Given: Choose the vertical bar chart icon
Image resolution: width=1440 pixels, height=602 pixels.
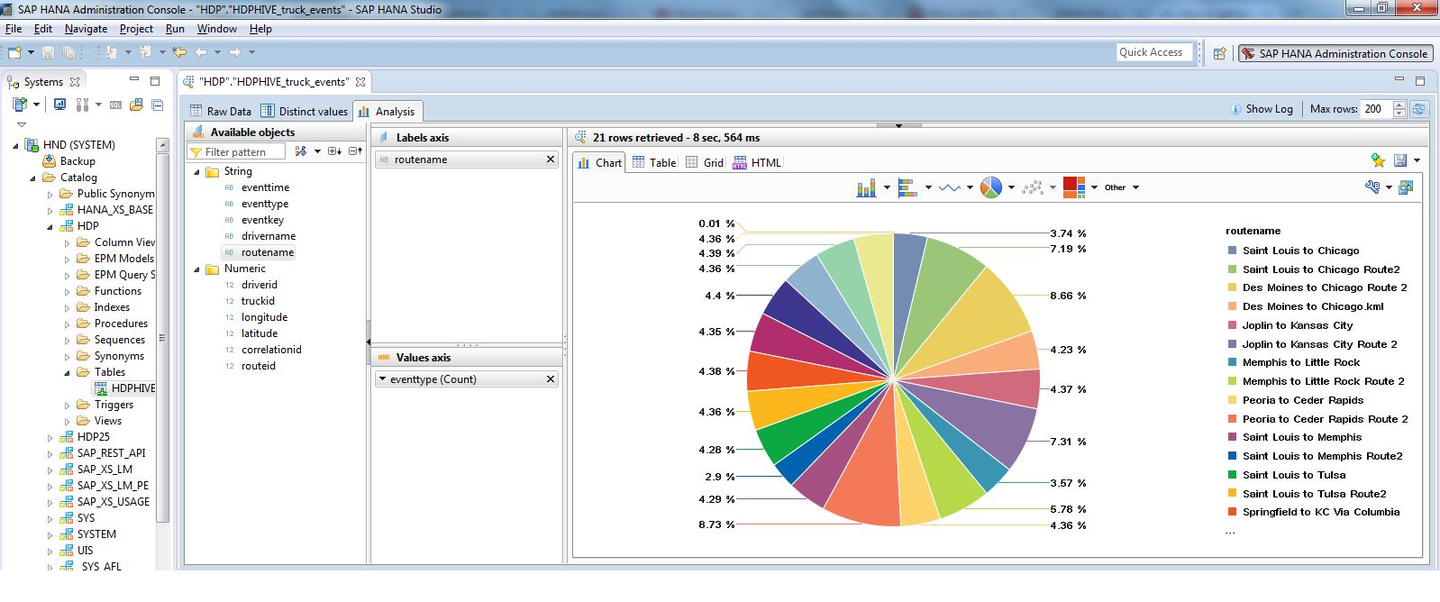Looking at the screenshot, I should click(x=866, y=187).
